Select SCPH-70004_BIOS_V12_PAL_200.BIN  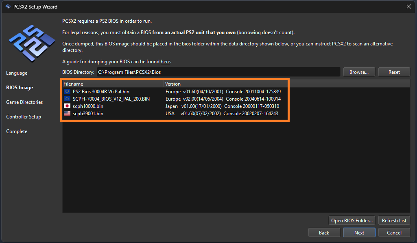(x=111, y=99)
